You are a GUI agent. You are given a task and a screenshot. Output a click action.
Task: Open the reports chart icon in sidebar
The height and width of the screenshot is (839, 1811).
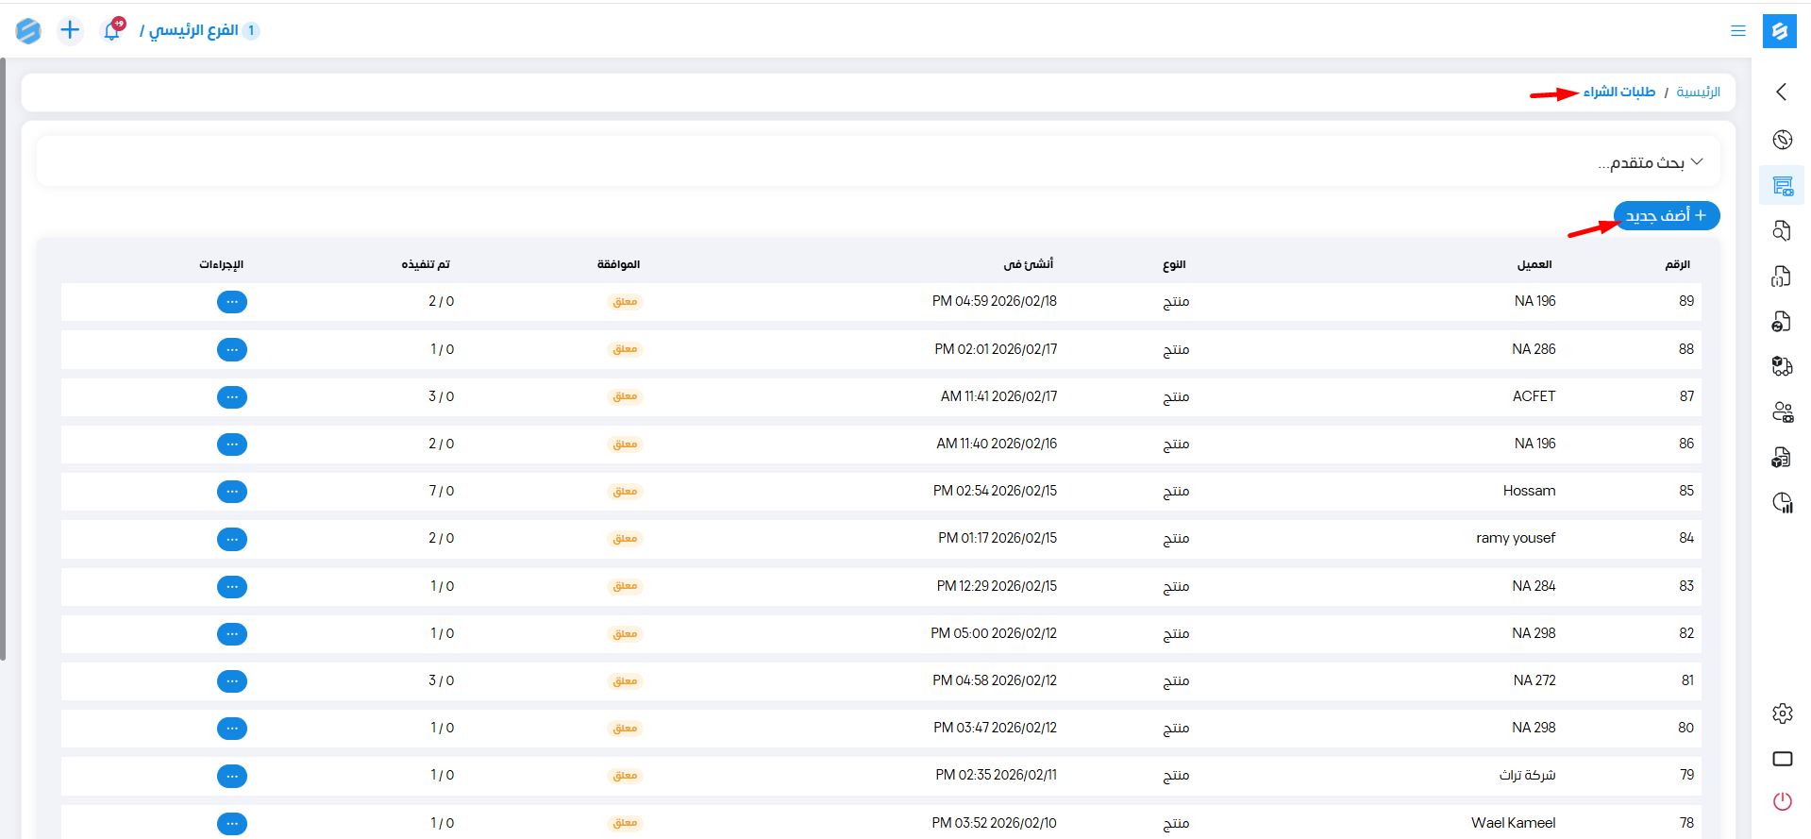point(1782,503)
